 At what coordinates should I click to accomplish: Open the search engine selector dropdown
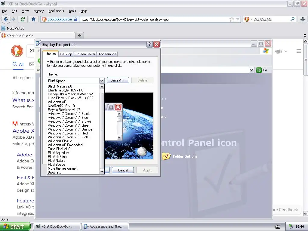pos(248,19)
